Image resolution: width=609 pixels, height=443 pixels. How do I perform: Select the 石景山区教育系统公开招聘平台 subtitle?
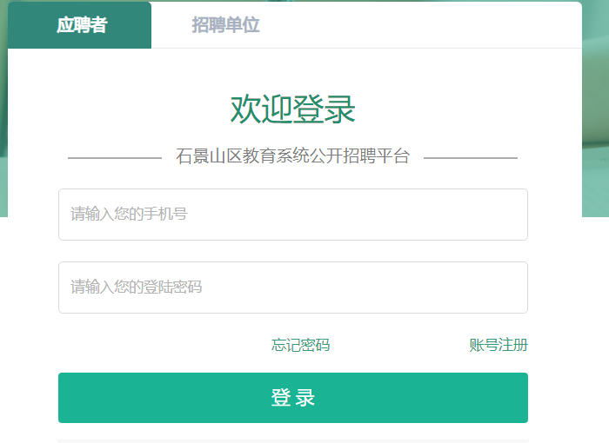(x=293, y=156)
